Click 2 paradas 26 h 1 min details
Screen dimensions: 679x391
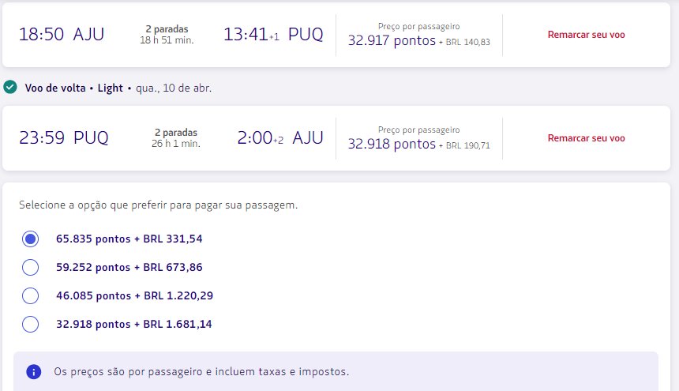[176, 138]
